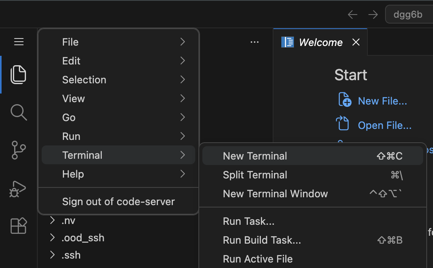Open the Search view icon
Screen dimensions: 433x268
tap(18, 112)
